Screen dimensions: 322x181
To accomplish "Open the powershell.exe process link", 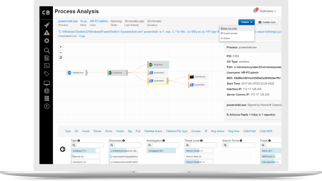I will [x=68, y=21].
